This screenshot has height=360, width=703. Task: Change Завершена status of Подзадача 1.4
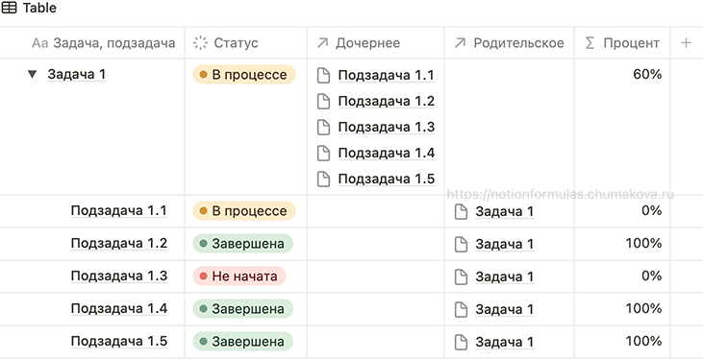click(x=243, y=309)
